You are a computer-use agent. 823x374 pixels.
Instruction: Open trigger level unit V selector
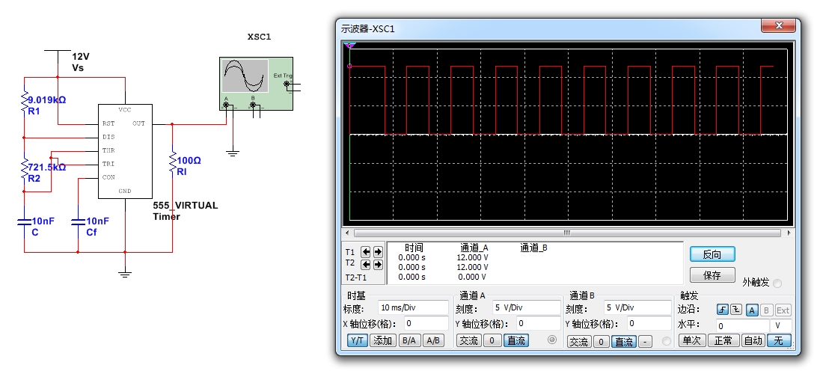pyautogui.click(x=780, y=325)
